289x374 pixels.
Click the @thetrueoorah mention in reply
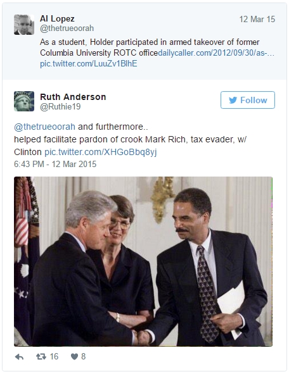44,127
